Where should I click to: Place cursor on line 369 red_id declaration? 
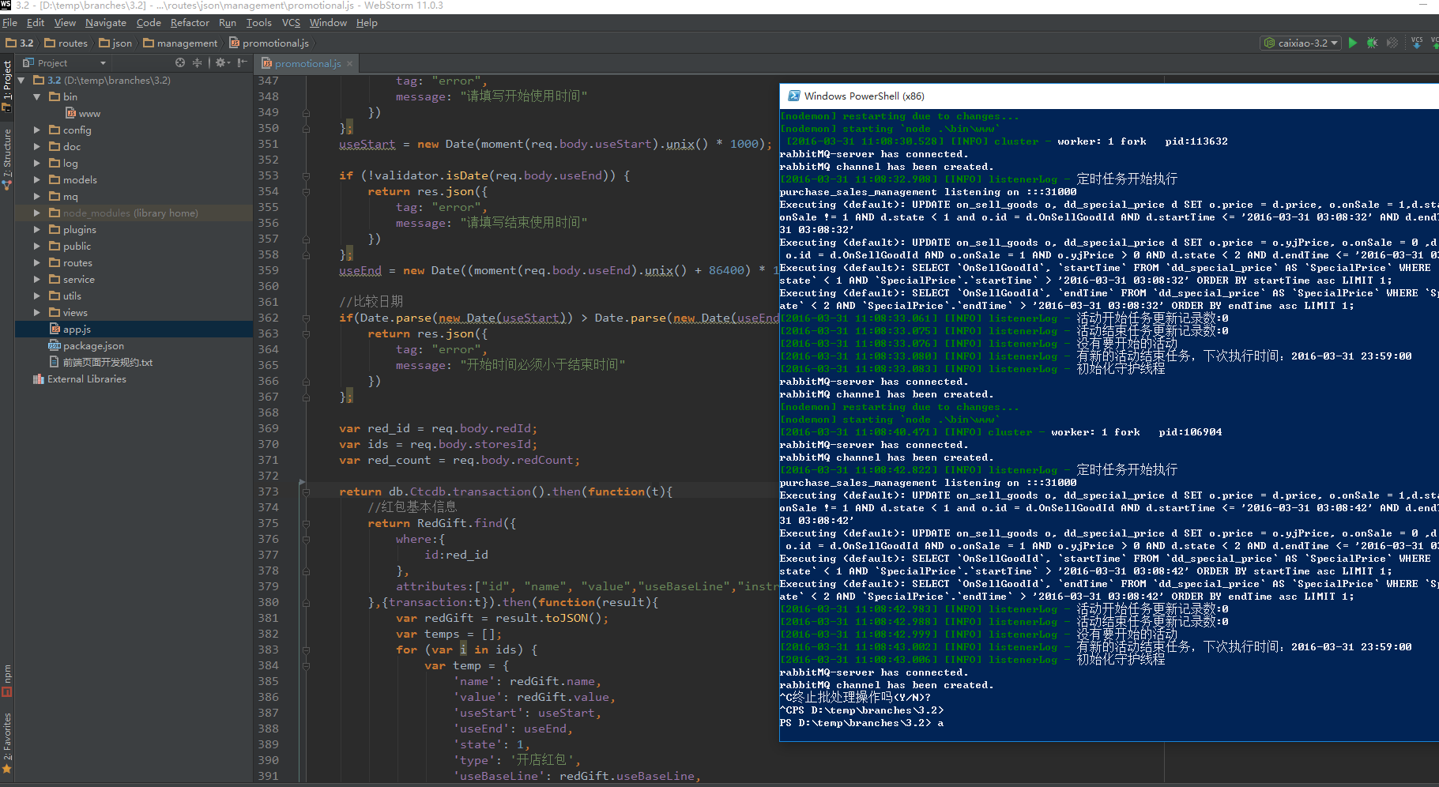[439, 428]
